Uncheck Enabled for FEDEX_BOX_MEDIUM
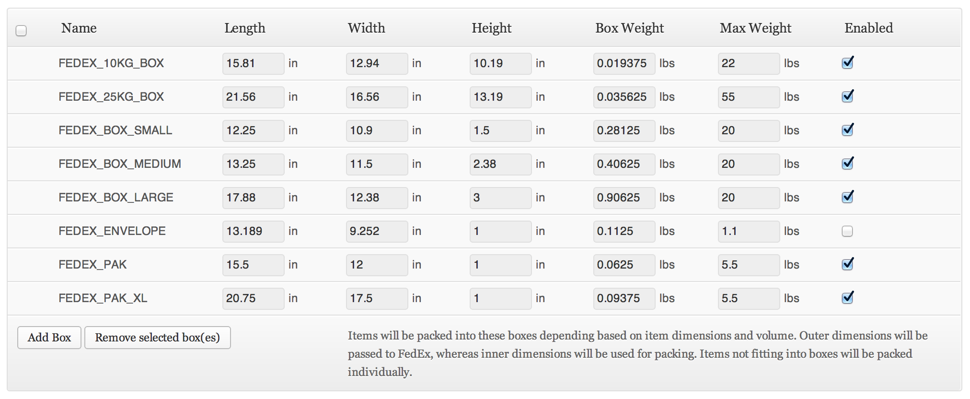970x399 pixels. 847,164
